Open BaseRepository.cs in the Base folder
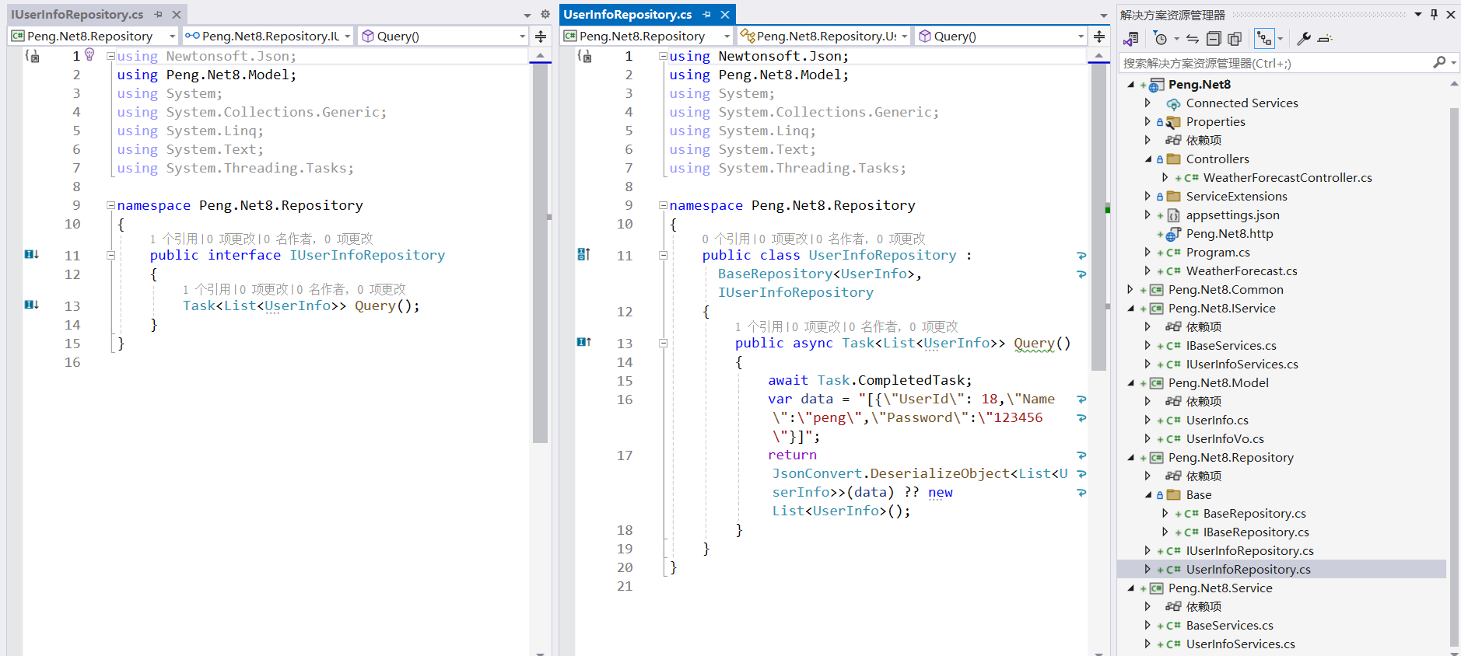Screen dimensions: 1461x656 tap(1254, 513)
